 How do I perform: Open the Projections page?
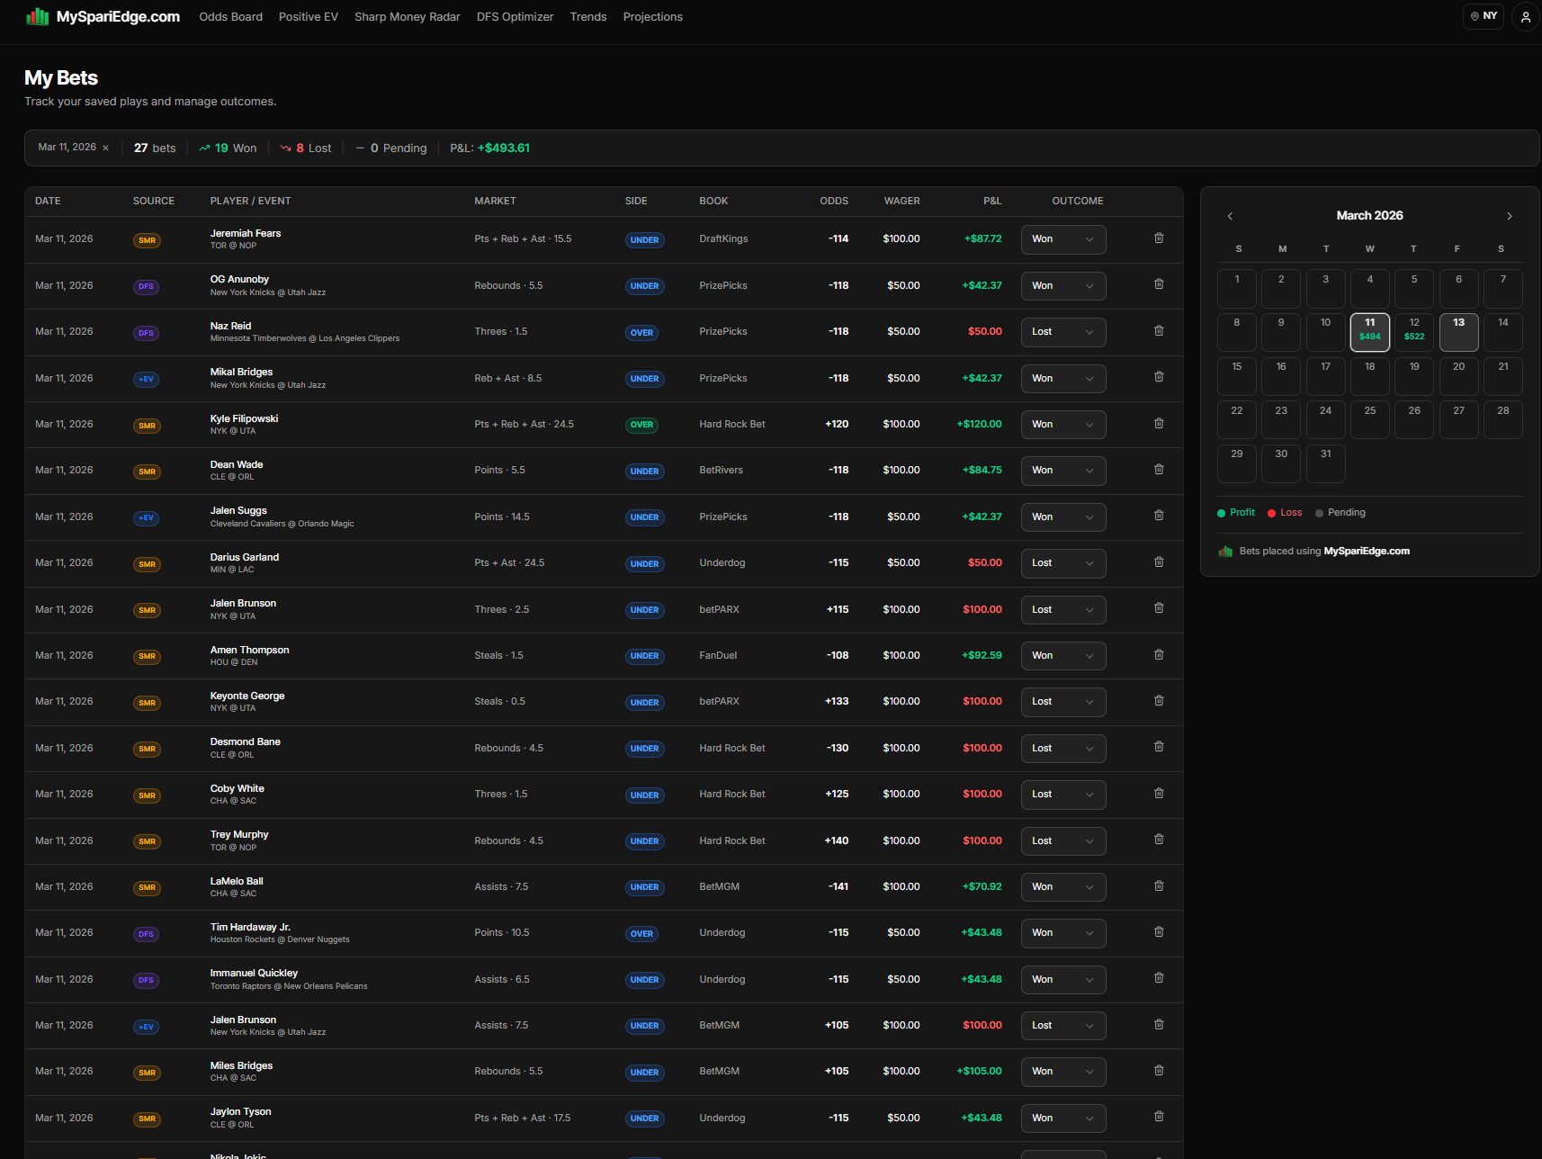(x=653, y=17)
